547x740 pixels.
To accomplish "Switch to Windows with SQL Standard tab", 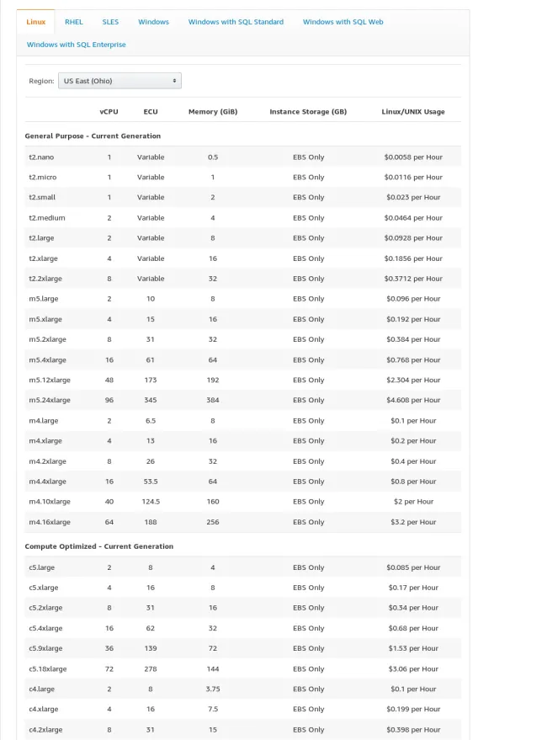I will (x=236, y=22).
